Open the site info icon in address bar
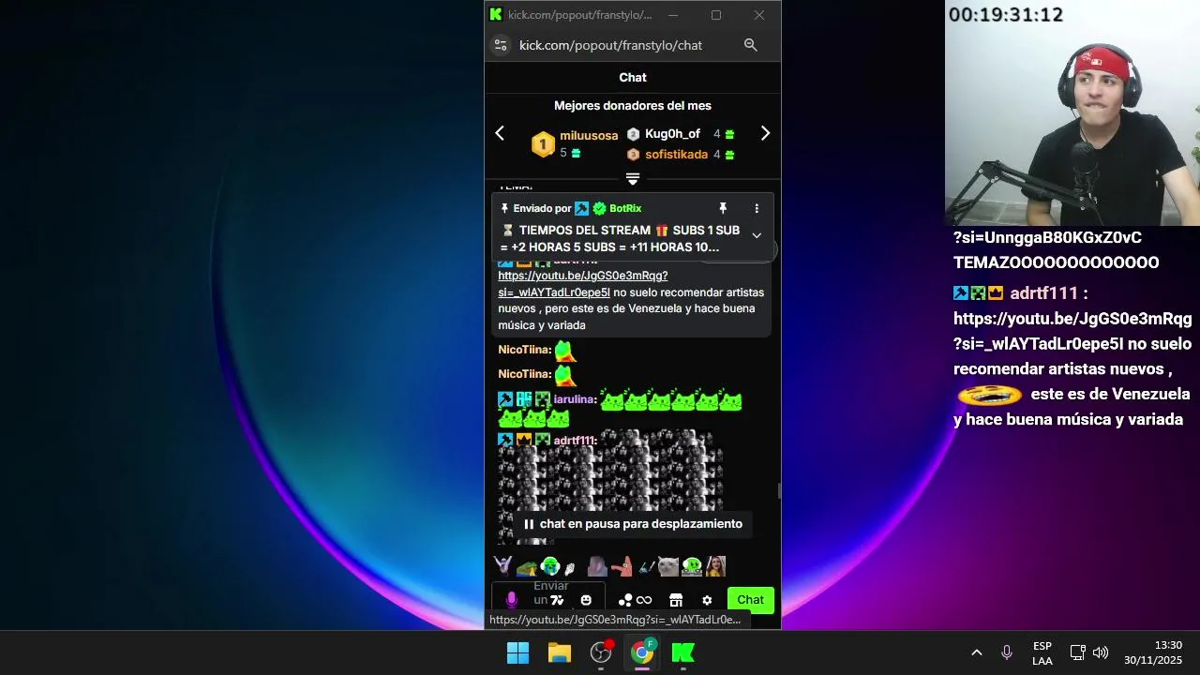The height and width of the screenshot is (675, 1200). coord(501,45)
